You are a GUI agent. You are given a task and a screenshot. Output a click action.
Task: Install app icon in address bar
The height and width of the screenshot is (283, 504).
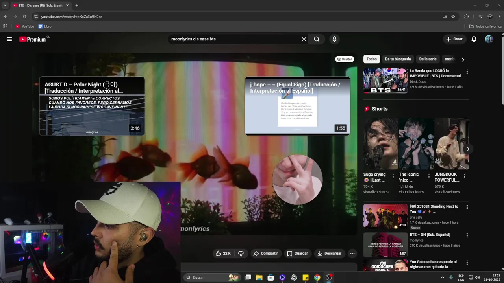[x=445, y=17]
